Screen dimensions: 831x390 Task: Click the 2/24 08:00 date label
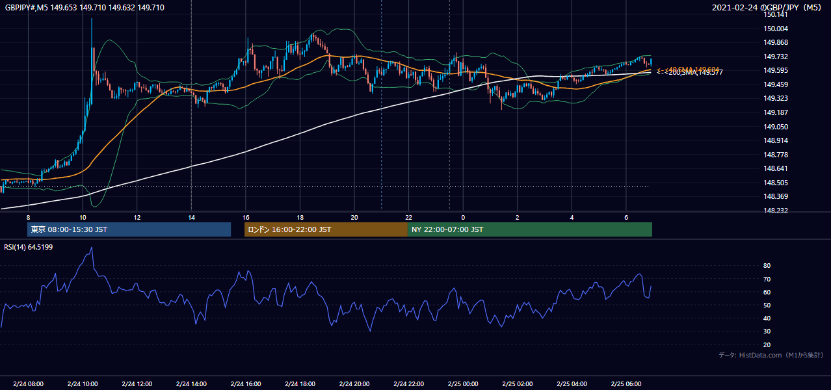28,384
